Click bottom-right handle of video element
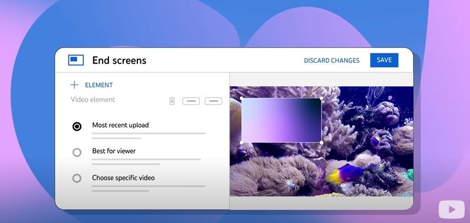470x223 pixels. (321, 142)
